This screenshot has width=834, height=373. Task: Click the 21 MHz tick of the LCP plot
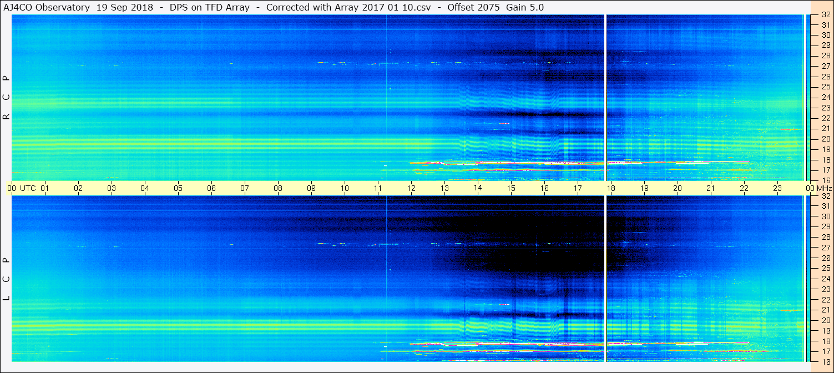tap(825, 310)
